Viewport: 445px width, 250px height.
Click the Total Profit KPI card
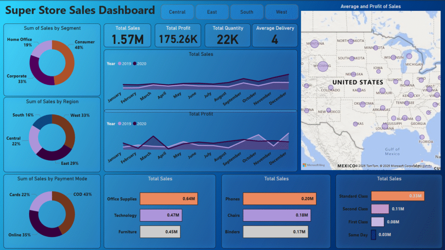tap(178, 35)
